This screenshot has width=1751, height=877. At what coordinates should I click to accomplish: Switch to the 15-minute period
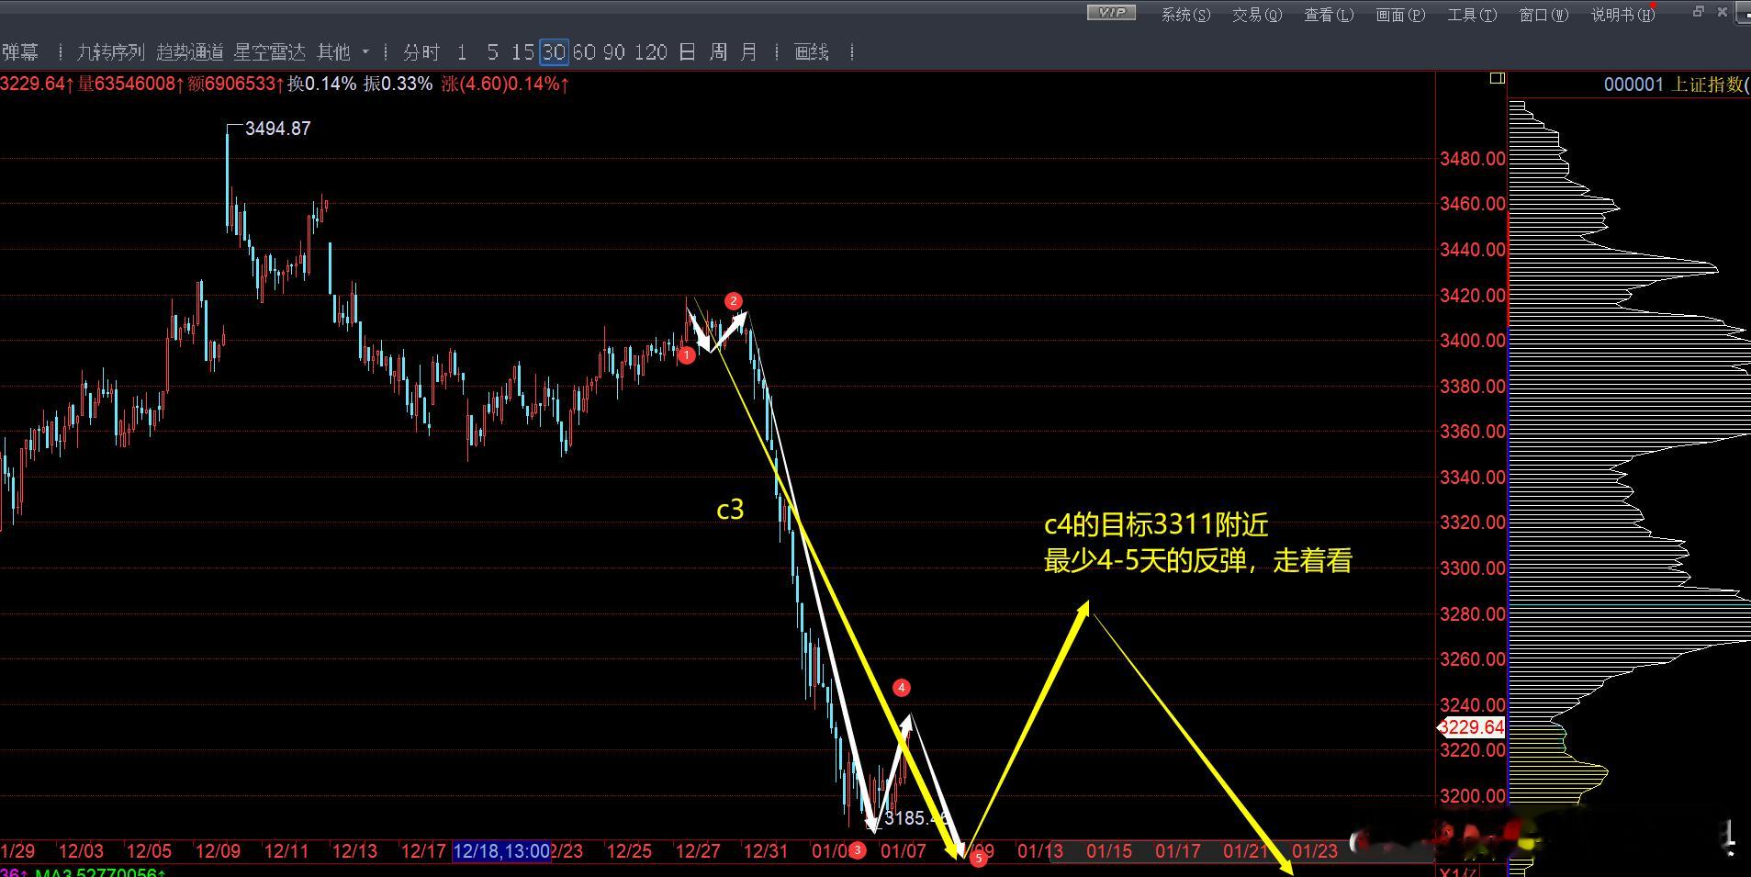coord(523,52)
